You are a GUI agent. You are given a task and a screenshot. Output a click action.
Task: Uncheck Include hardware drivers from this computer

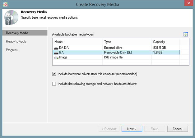point(54,74)
